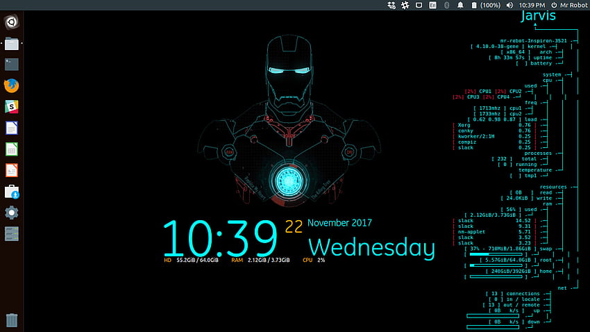The height and width of the screenshot is (332, 590).
Task: Open Ubuntu Software center
Action: (12, 192)
